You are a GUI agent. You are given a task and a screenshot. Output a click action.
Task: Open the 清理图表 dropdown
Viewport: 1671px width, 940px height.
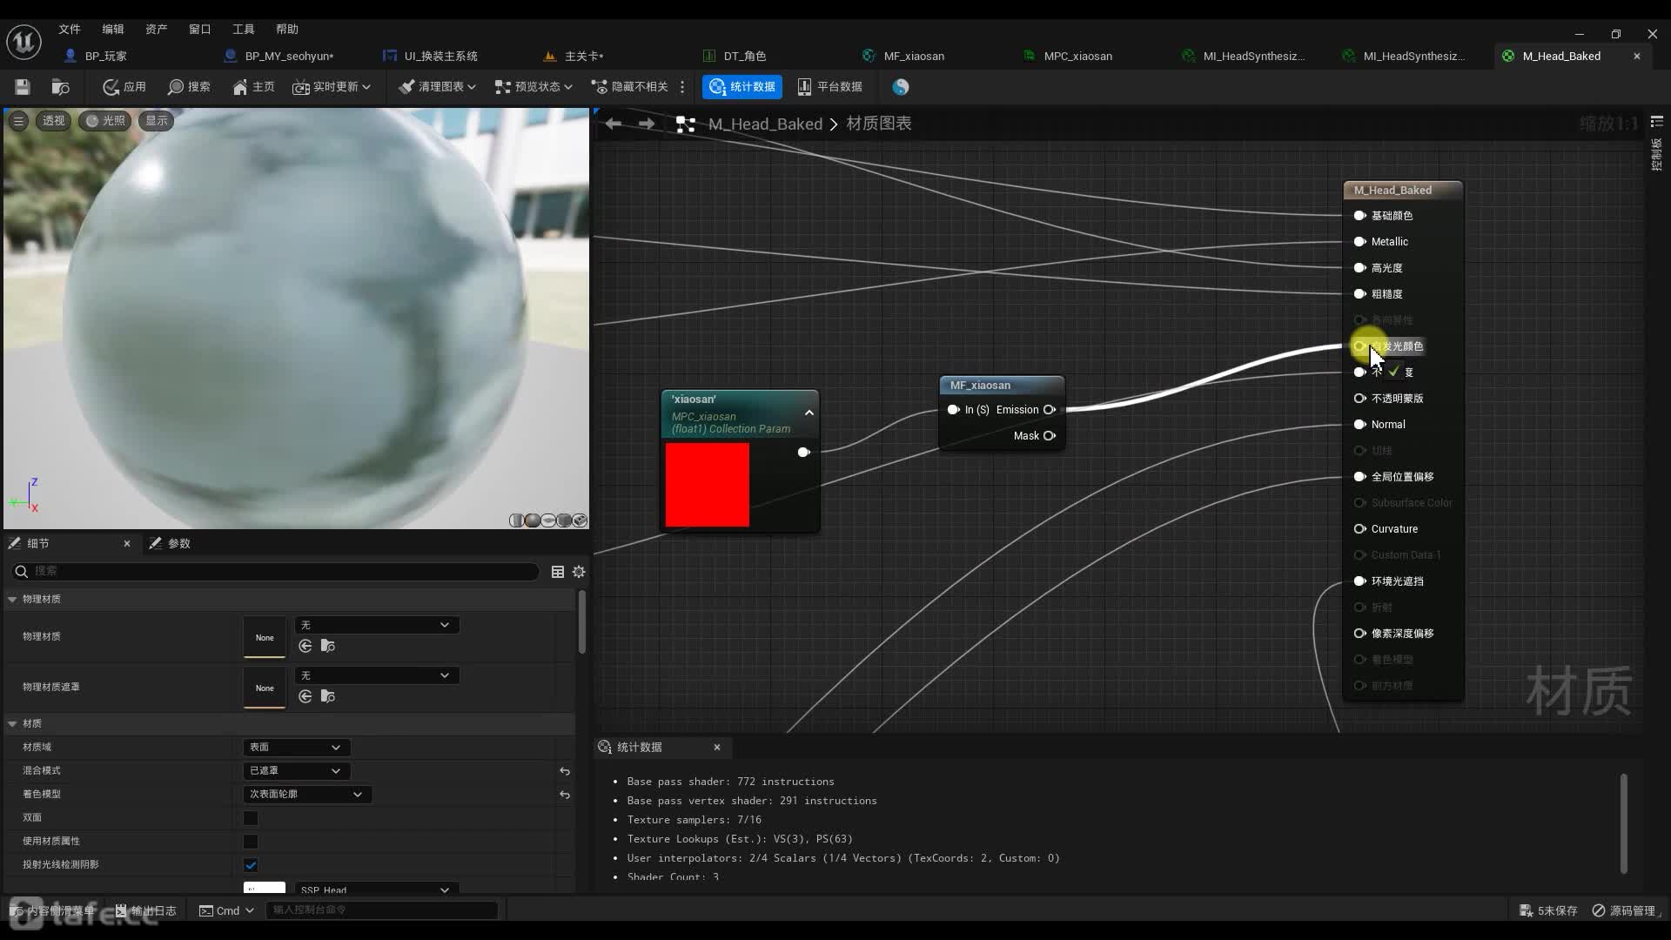pos(437,87)
